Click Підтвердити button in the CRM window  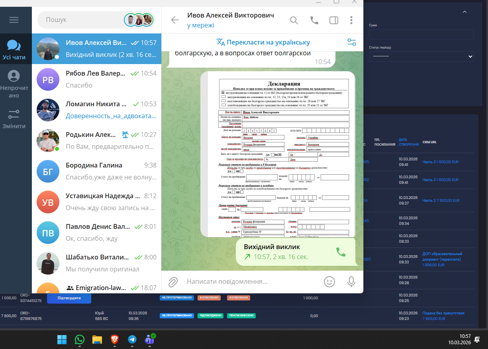point(69,298)
